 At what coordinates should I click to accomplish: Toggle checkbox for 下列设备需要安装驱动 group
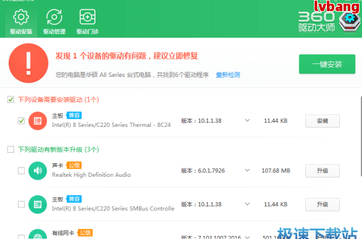10,100
